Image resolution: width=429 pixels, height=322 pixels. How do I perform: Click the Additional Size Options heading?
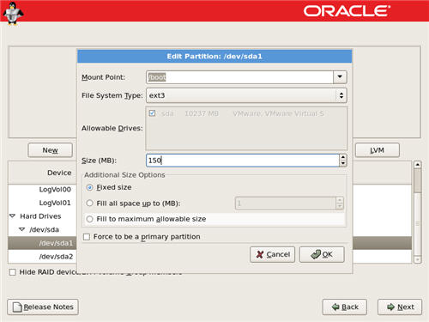pyautogui.click(x=124, y=175)
